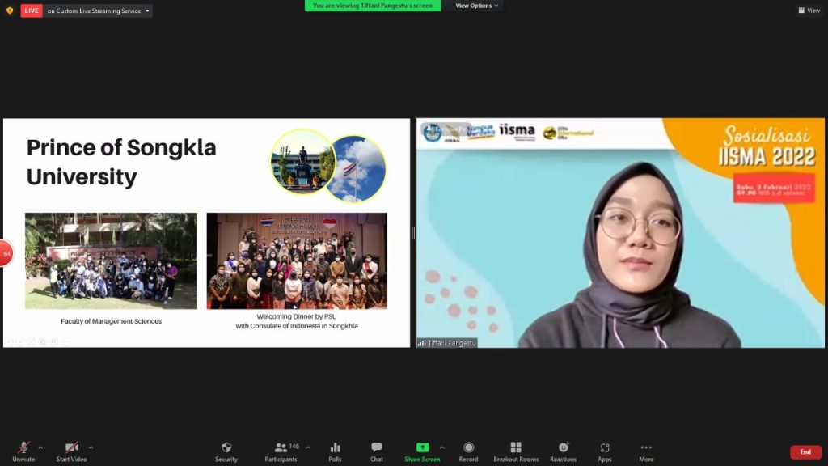Open the More options menu
The image size is (828, 466).
646,451
